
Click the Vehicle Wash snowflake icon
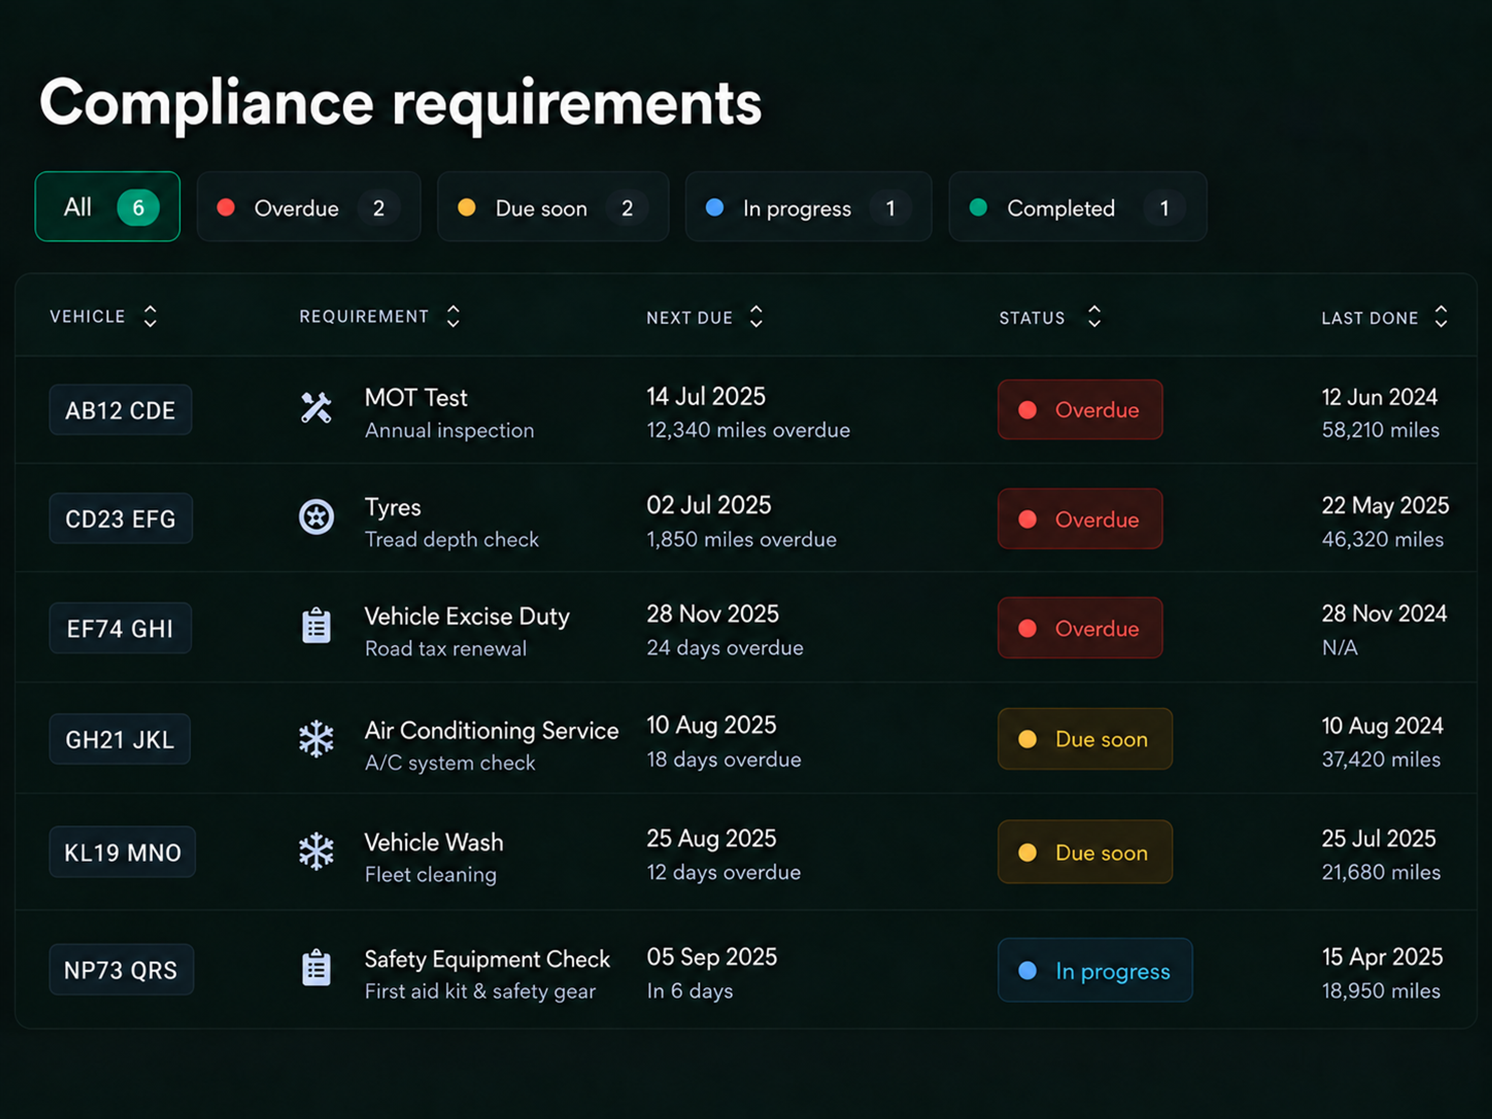pyautogui.click(x=316, y=851)
